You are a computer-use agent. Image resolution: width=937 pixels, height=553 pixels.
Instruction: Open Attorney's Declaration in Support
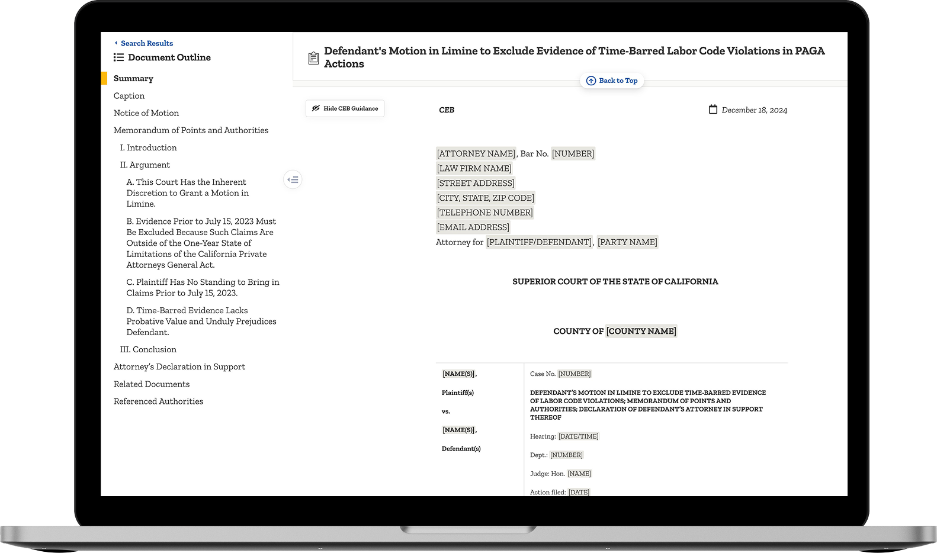pos(179,367)
